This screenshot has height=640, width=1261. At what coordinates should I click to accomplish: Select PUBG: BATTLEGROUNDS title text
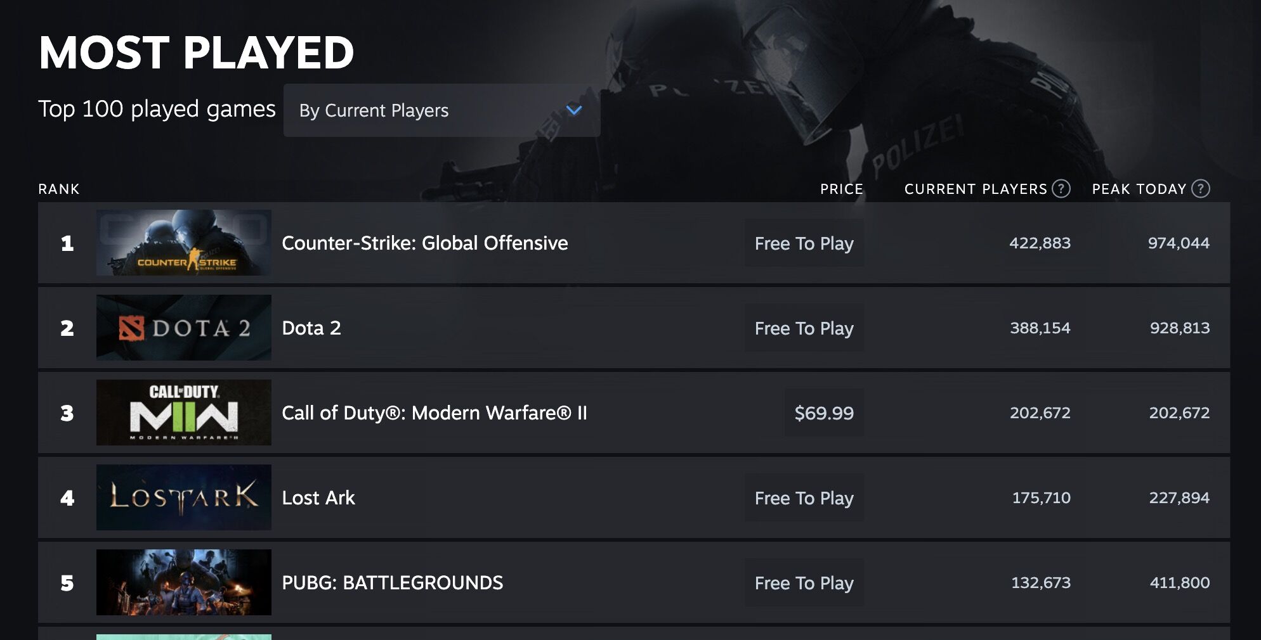(x=392, y=583)
